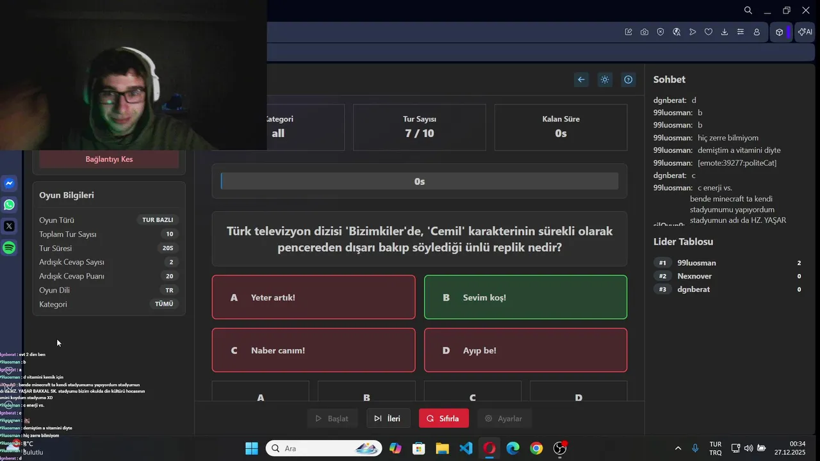Click the send/flow arrow icon in the address bar
Image resolution: width=820 pixels, height=461 pixels.
[693, 32]
